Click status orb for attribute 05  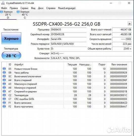tap(4, 69)
